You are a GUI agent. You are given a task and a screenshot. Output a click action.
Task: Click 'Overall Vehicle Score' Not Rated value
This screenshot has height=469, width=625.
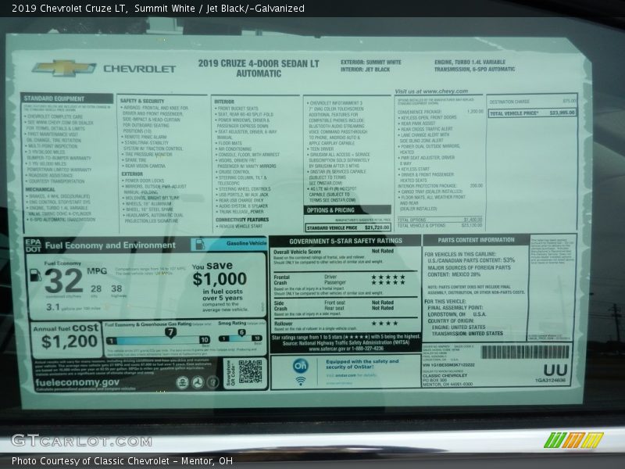(x=383, y=251)
